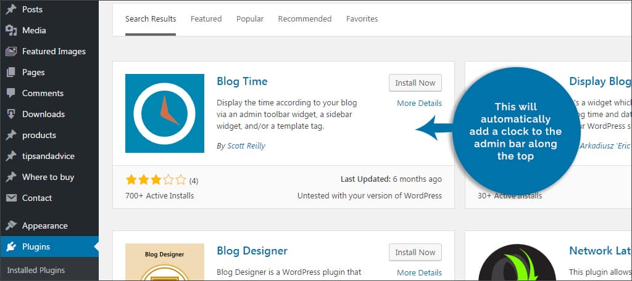Click '700+ Active Installs' text
632x281 pixels.
point(160,196)
